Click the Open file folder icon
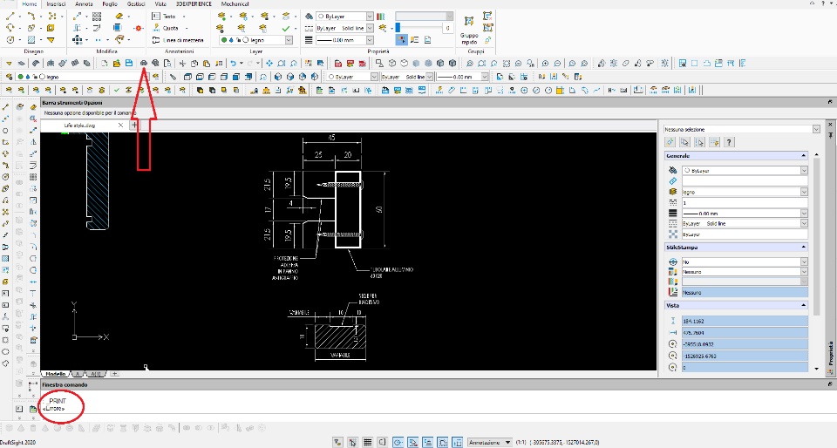The image size is (837, 448). (115, 64)
